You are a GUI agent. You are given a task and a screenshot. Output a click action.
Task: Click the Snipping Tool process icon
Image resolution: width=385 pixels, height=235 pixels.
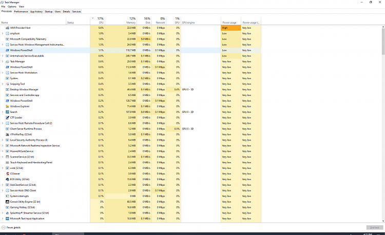click(x=7, y=84)
